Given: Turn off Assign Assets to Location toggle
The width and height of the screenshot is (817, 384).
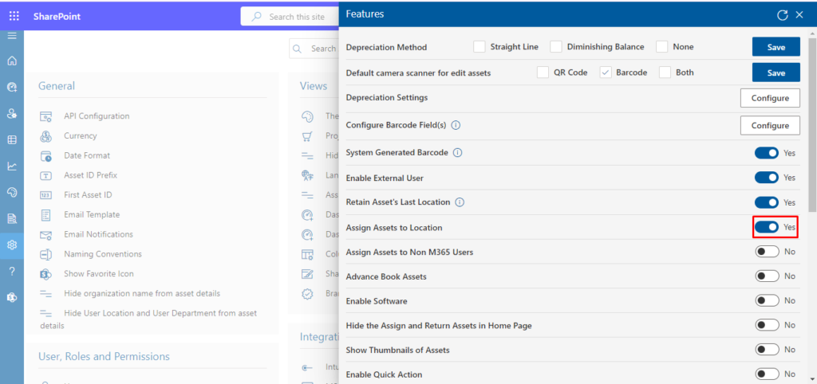Looking at the screenshot, I should point(767,227).
